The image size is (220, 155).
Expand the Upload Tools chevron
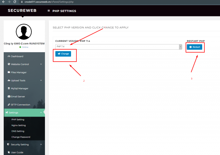click(x=41, y=81)
